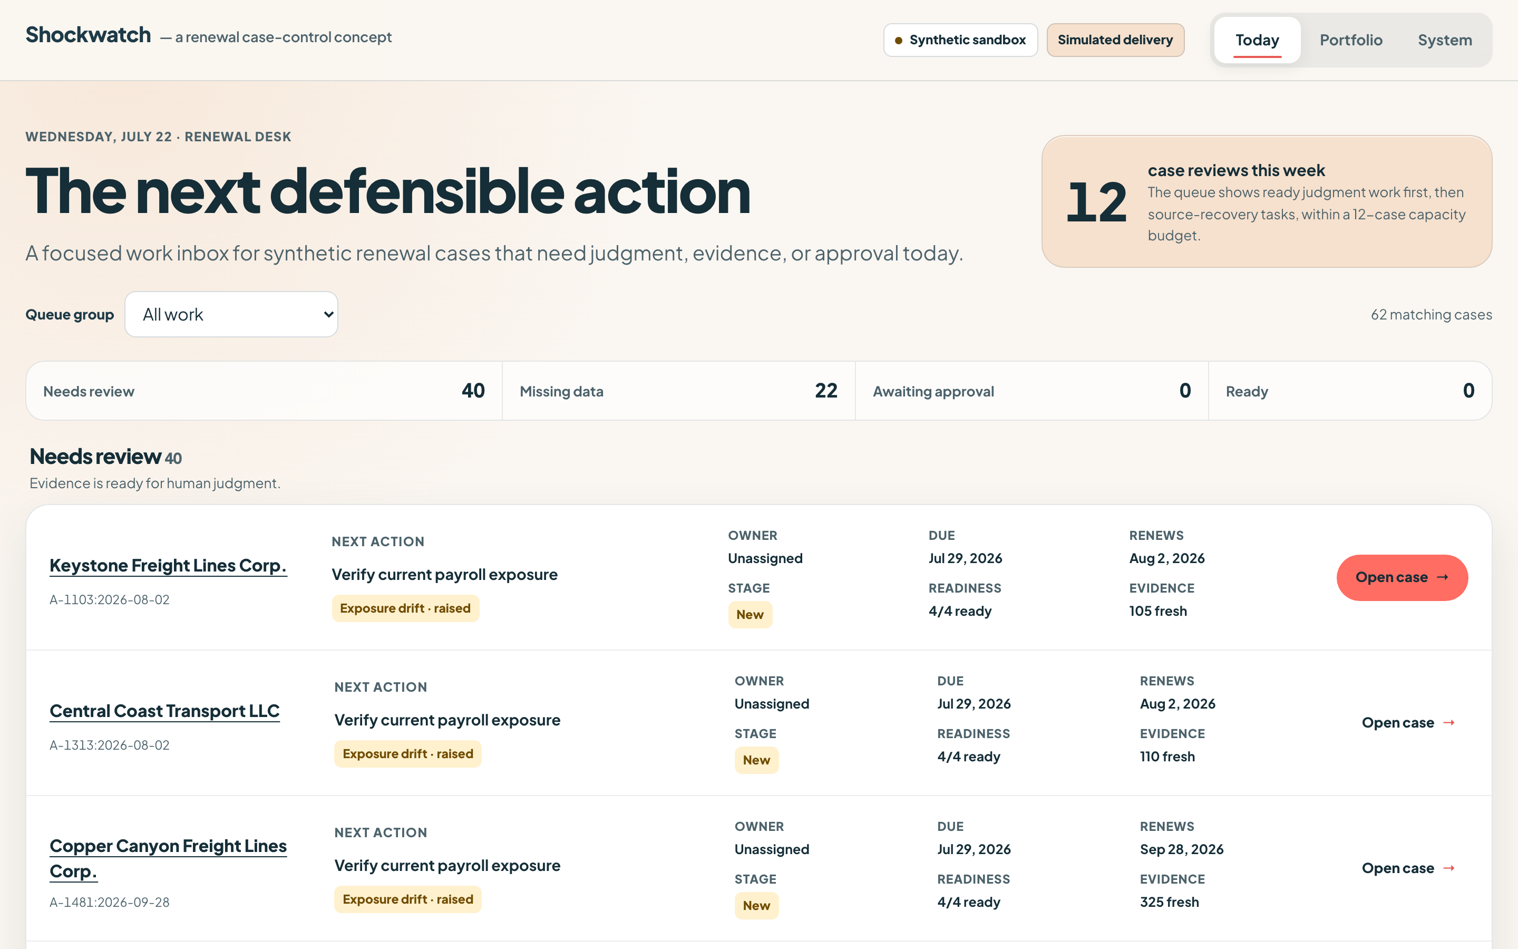Click Exposure drift tag on Central Coast row

(408, 754)
